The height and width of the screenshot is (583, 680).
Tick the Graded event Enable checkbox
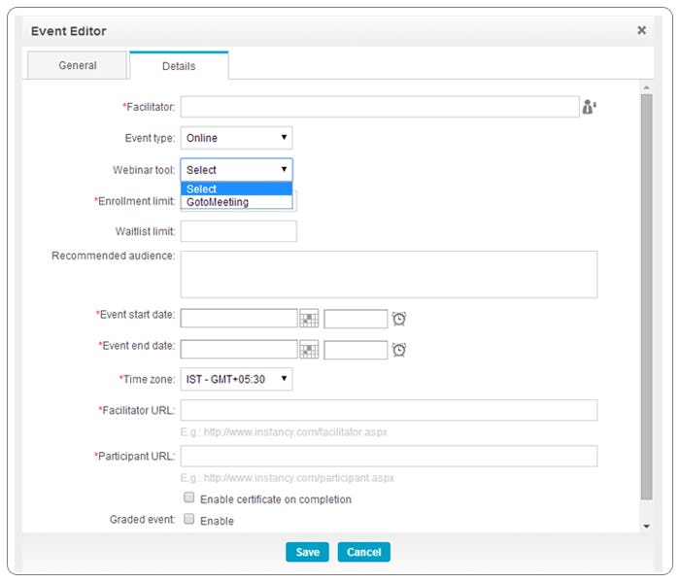click(x=189, y=519)
